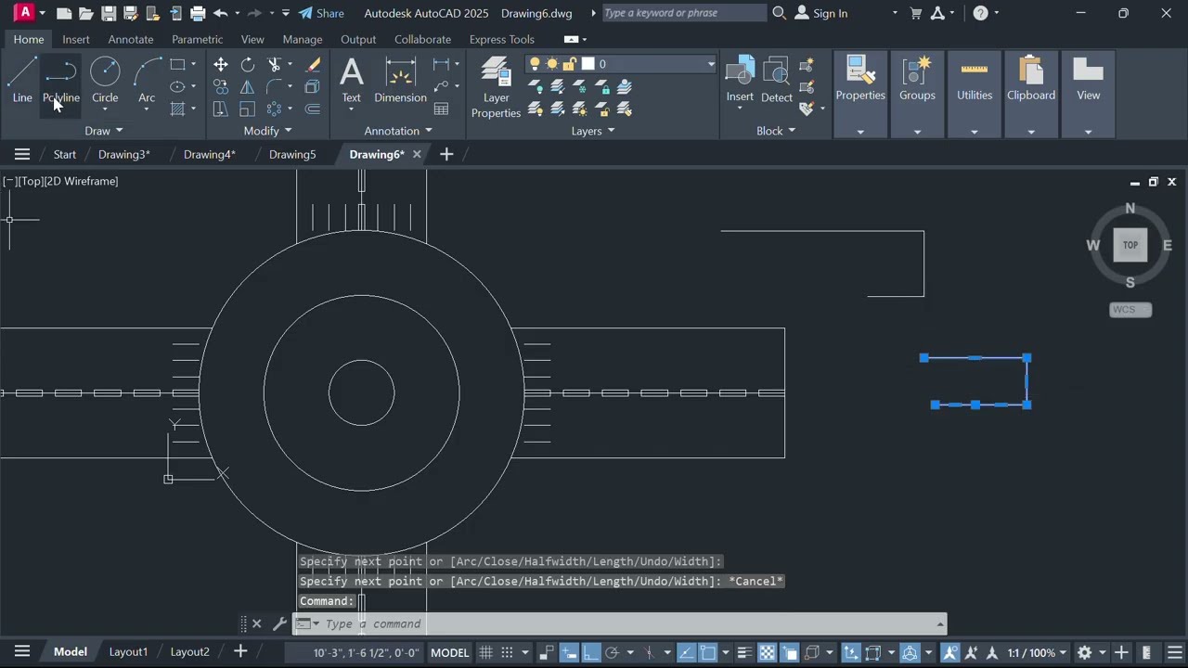Image resolution: width=1188 pixels, height=668 pixels.
Task: Activate the Fillet tool
Action: [x=275, y=86]
